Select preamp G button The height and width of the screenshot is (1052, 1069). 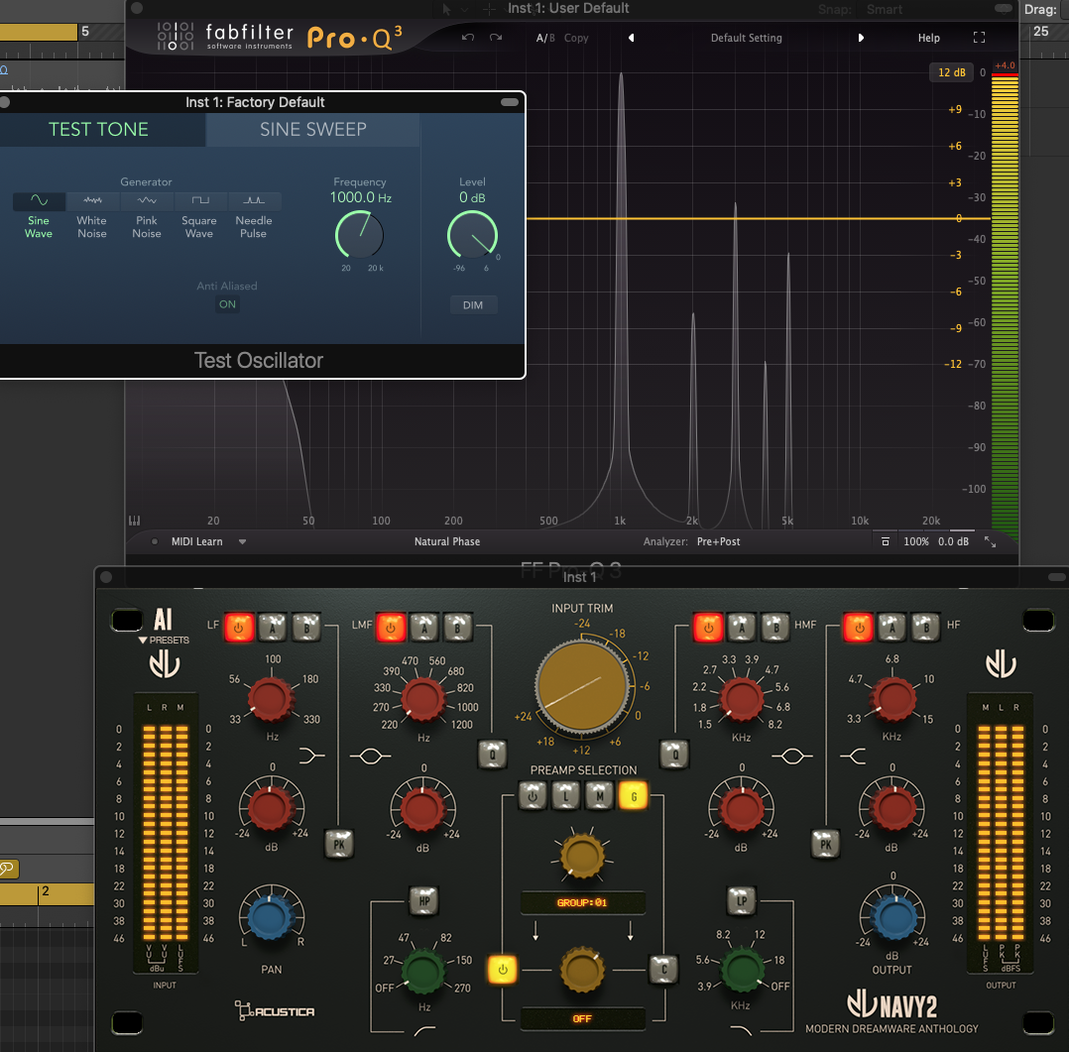pos(634,795)
